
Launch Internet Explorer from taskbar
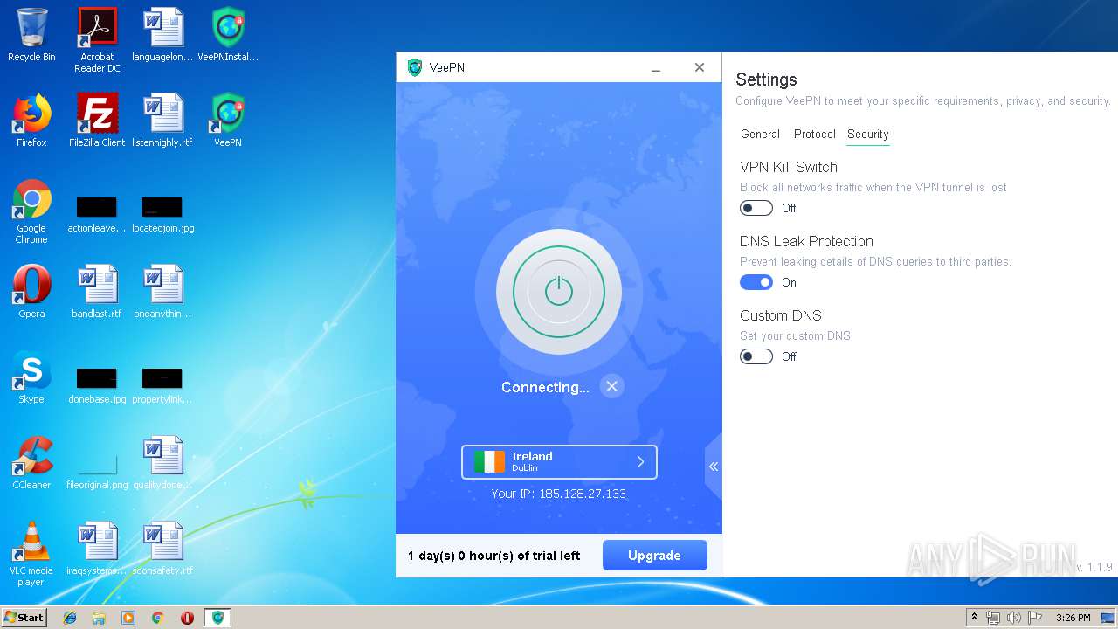click(70, 618)
